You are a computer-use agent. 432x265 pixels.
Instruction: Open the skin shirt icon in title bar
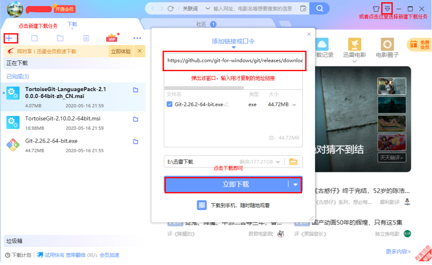(x=376, y=9)
